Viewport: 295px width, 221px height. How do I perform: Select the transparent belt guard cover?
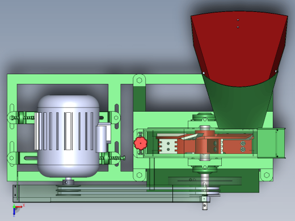pos(112,194)
